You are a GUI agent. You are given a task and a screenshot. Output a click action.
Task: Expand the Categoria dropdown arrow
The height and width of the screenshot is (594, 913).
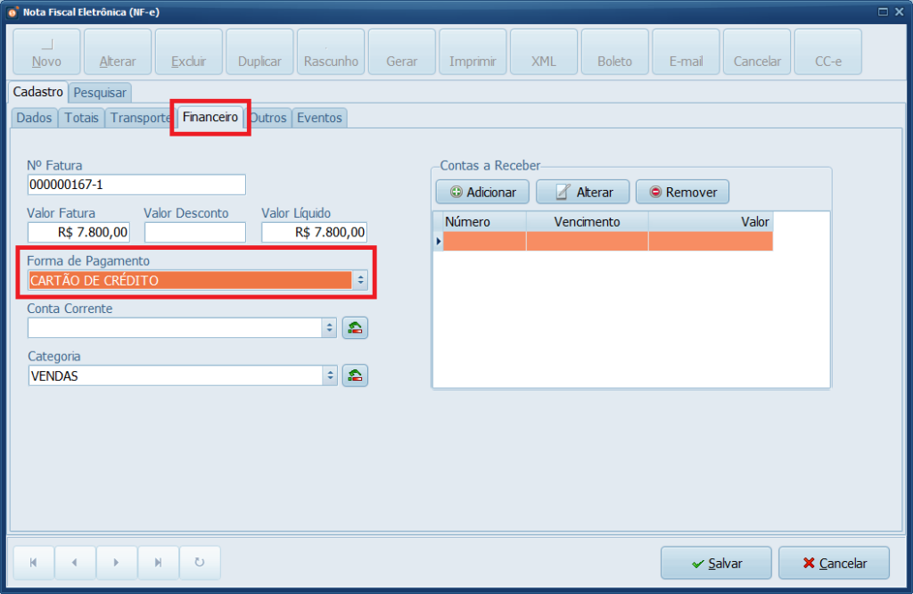tap(330, 375)
